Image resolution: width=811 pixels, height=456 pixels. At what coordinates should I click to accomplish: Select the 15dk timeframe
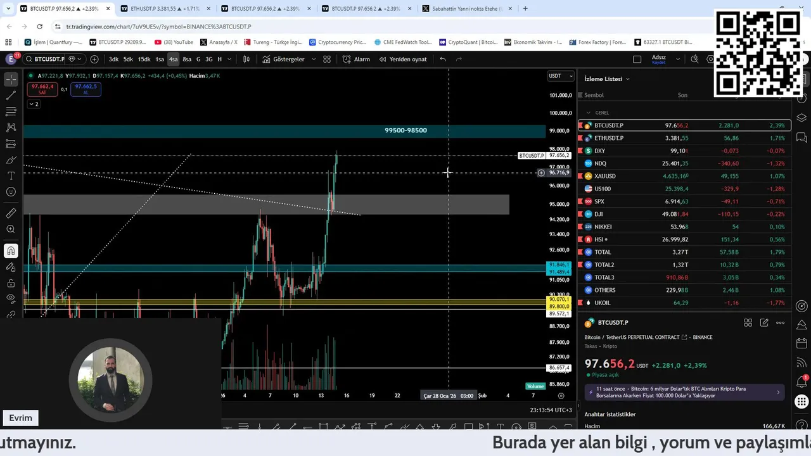144,59
